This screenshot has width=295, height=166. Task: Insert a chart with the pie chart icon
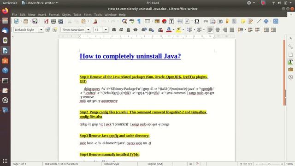tap(164, 21)
